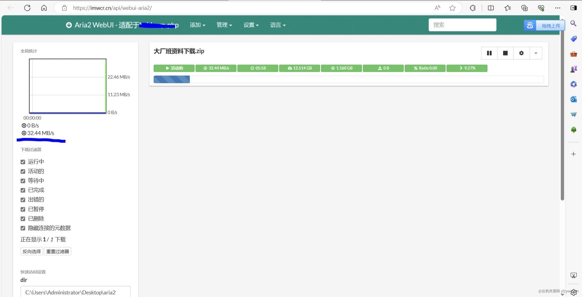Image resolution: width=582 pixels, height=297 pixels.
Task: Add a sidebar app with plus
Action: pyautogui.click(x=574, y=154)
